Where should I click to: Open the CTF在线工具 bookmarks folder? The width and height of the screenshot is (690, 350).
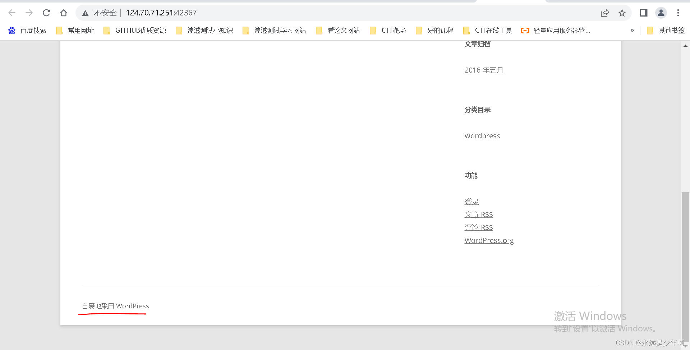tap(488, 31)
